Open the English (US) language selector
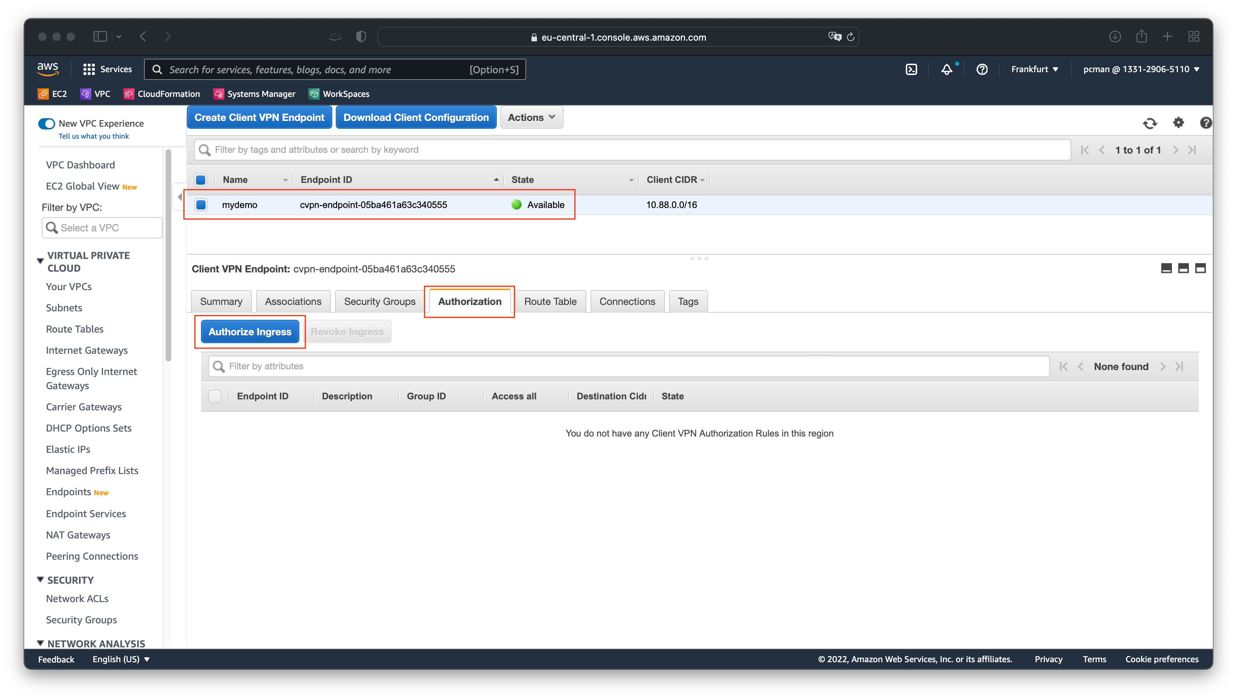This screenshot has width=1237, height=699. (x=121, y=659)
